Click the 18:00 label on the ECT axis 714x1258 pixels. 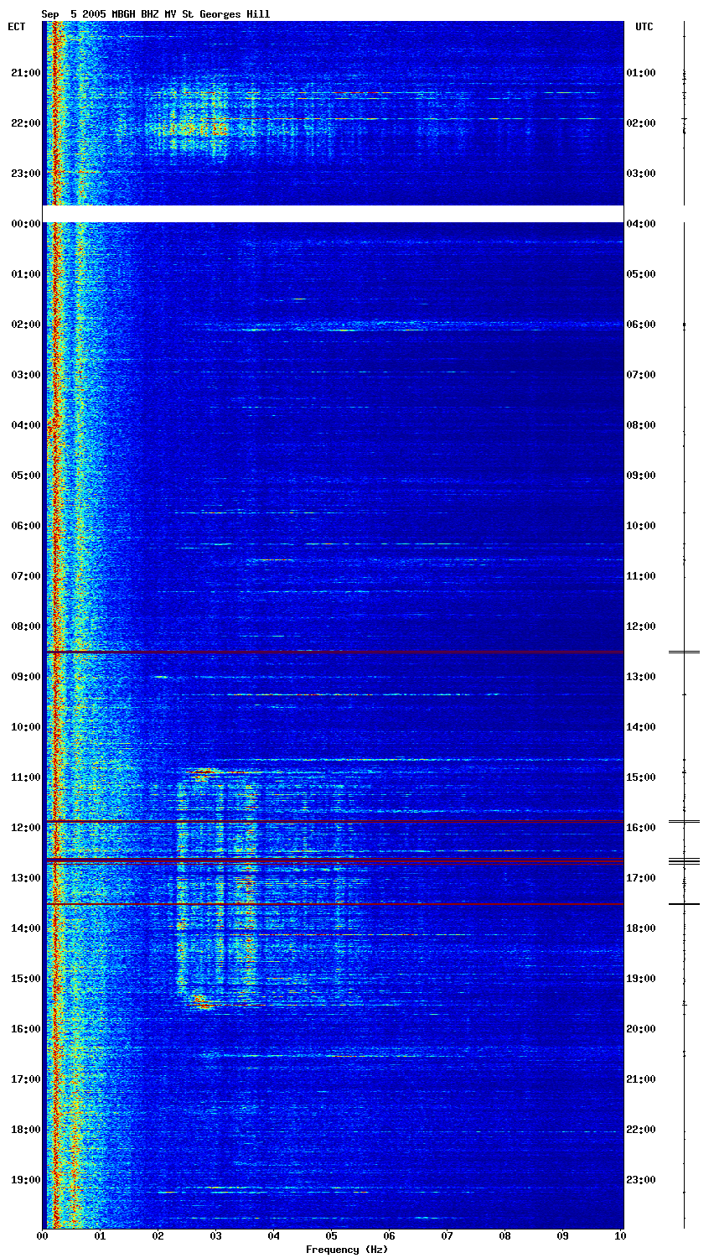coord(25,1130)
